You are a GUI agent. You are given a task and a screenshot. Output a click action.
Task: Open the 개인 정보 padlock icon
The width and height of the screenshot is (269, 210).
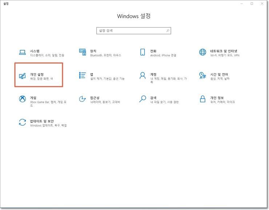[202, 99]
